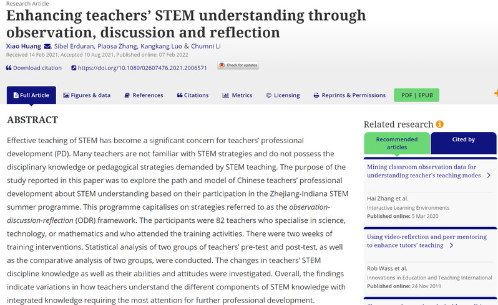Expand the Using video-reflection article arrow

click(x=451, y=245)
